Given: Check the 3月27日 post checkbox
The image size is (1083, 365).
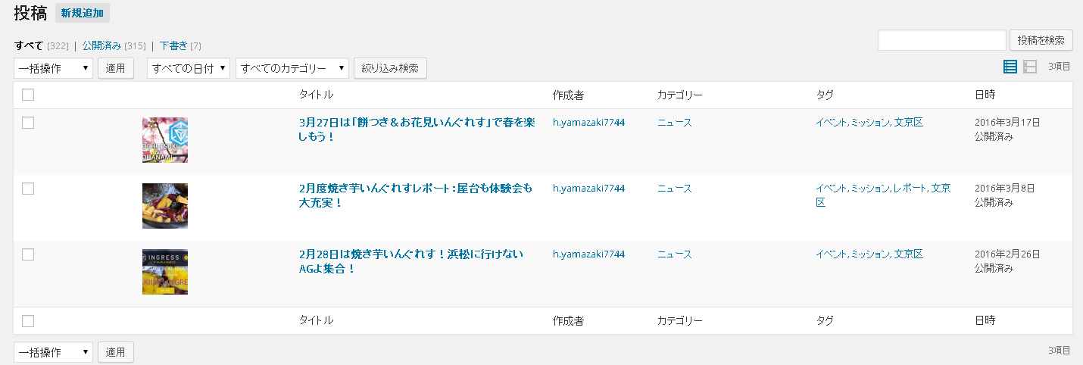Looking at the screenshot, I should (x=28, y=123).
